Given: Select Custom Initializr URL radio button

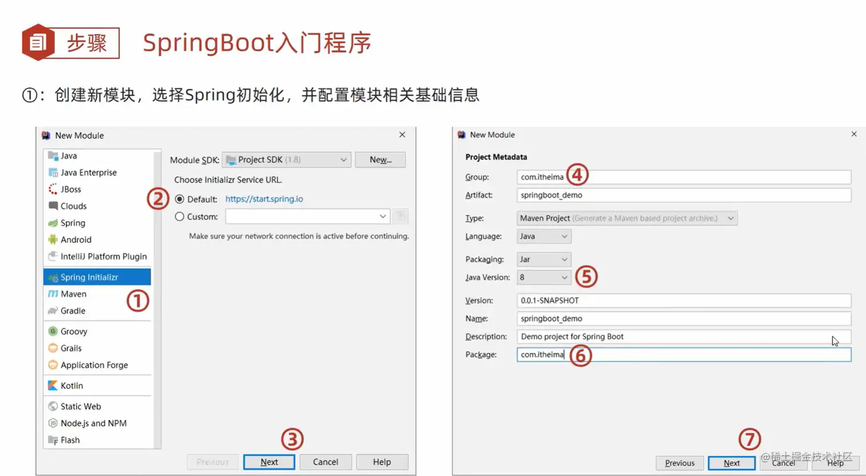Looking at the screenshot, I should 180,217.
